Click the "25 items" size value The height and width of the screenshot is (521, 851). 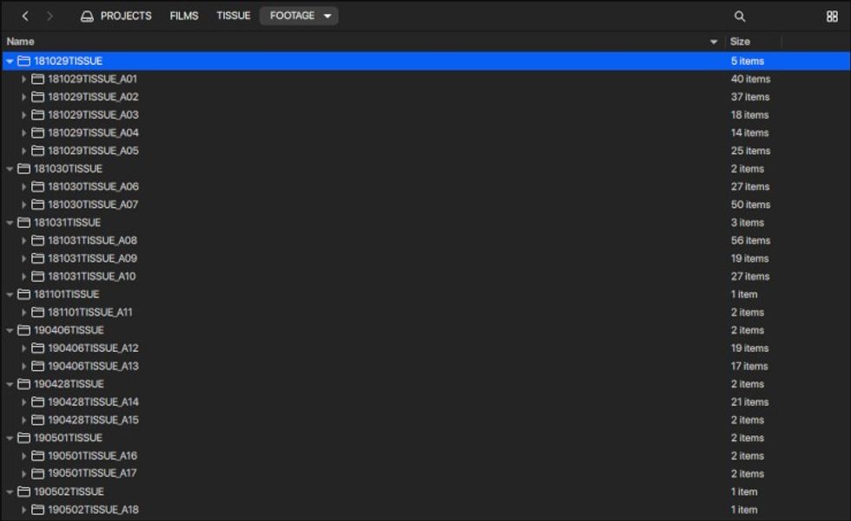tap(750, 151)
